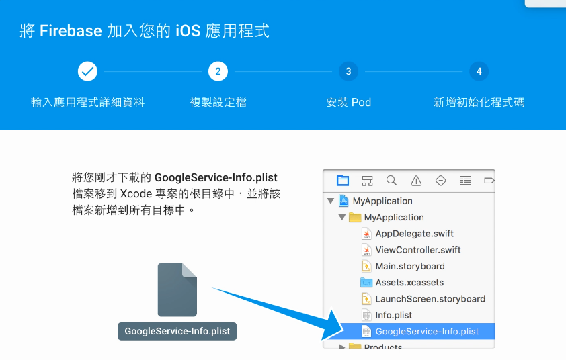Select step 2 circle in the stepper

218,71
